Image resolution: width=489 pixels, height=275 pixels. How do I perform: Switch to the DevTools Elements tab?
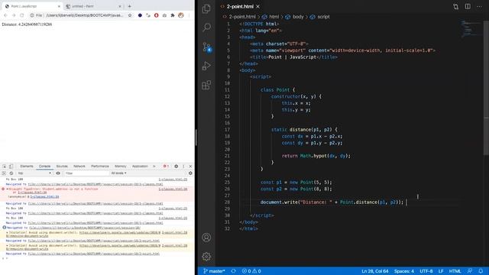27,167
